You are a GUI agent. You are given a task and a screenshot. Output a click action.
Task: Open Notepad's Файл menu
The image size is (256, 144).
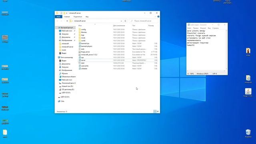tap(189, 28)
